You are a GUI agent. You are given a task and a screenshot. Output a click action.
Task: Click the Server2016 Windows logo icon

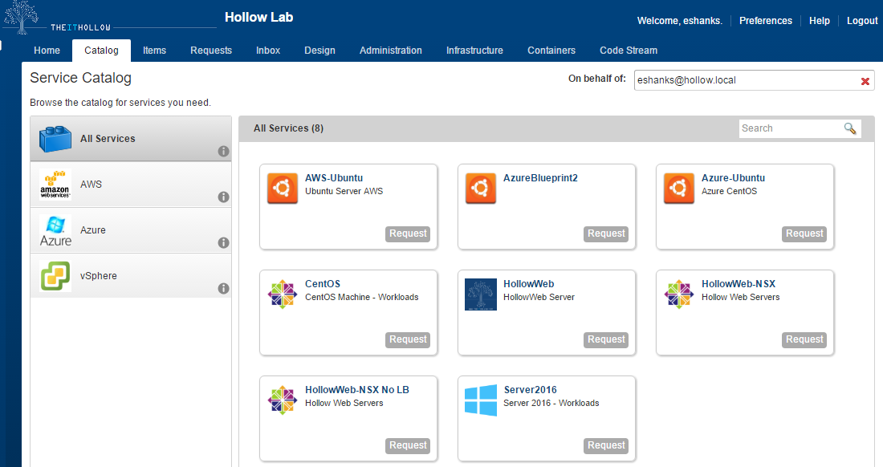[481, 400]
